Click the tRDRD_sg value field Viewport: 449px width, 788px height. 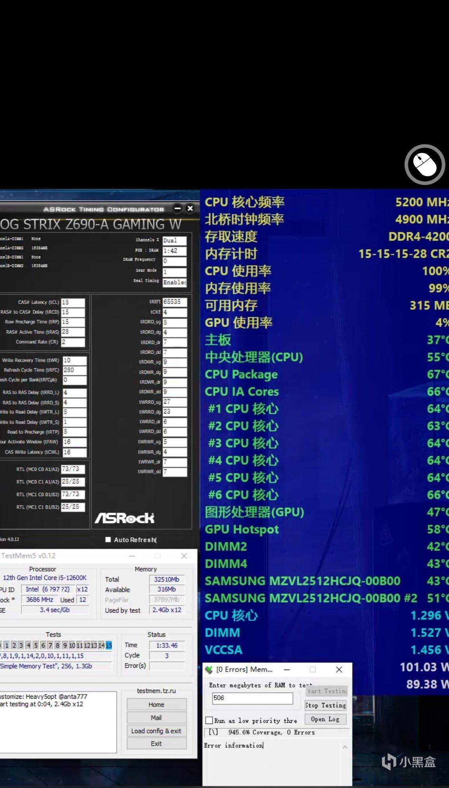tap(175, 322)
